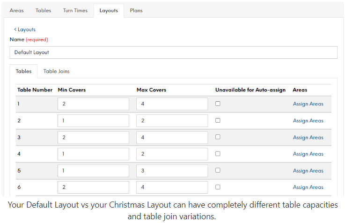Open the Tables top tab
The image size is (345, 223).
pos(43,10)
